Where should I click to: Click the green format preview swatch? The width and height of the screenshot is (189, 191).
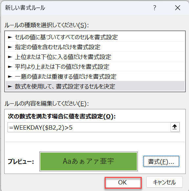click(x=89, y=161)
